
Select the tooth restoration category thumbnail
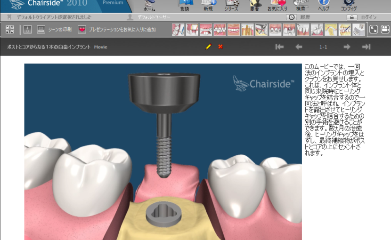[192, 30]
